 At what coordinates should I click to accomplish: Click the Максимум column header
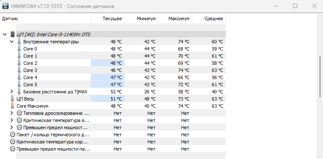click(x=175, y=19)
